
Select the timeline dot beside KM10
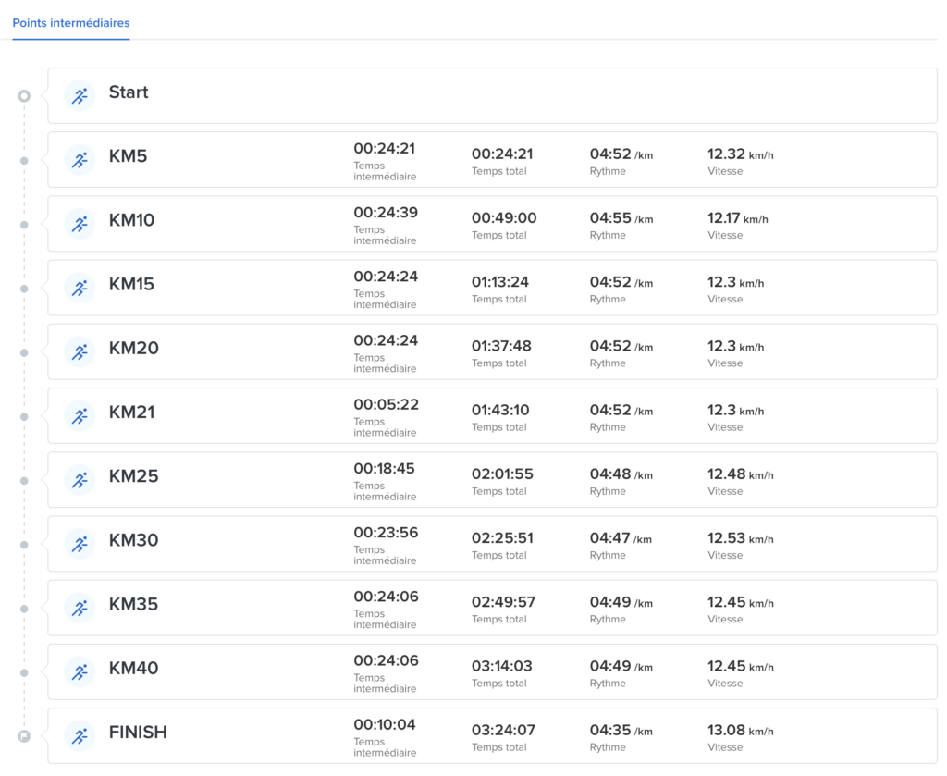pyautogui.click(x=24, y=225)
